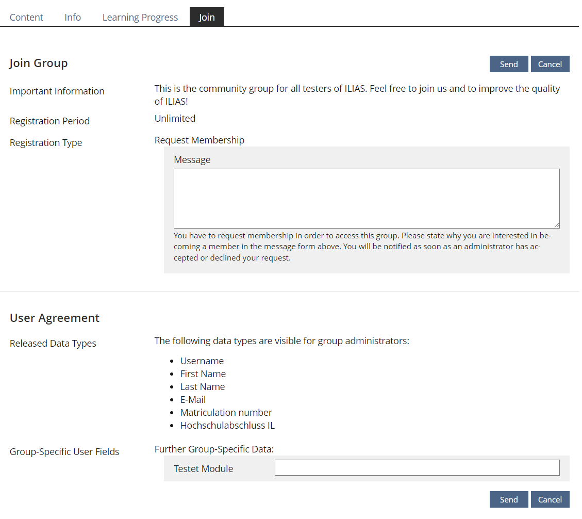Click the Registration Period label

tap(49, 121)
